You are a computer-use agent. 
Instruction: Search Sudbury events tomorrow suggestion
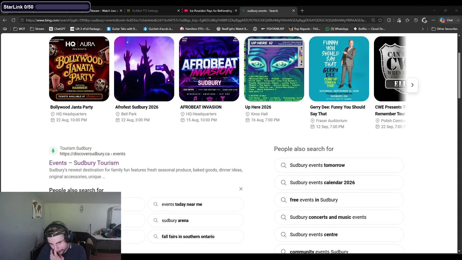[339, 165]
